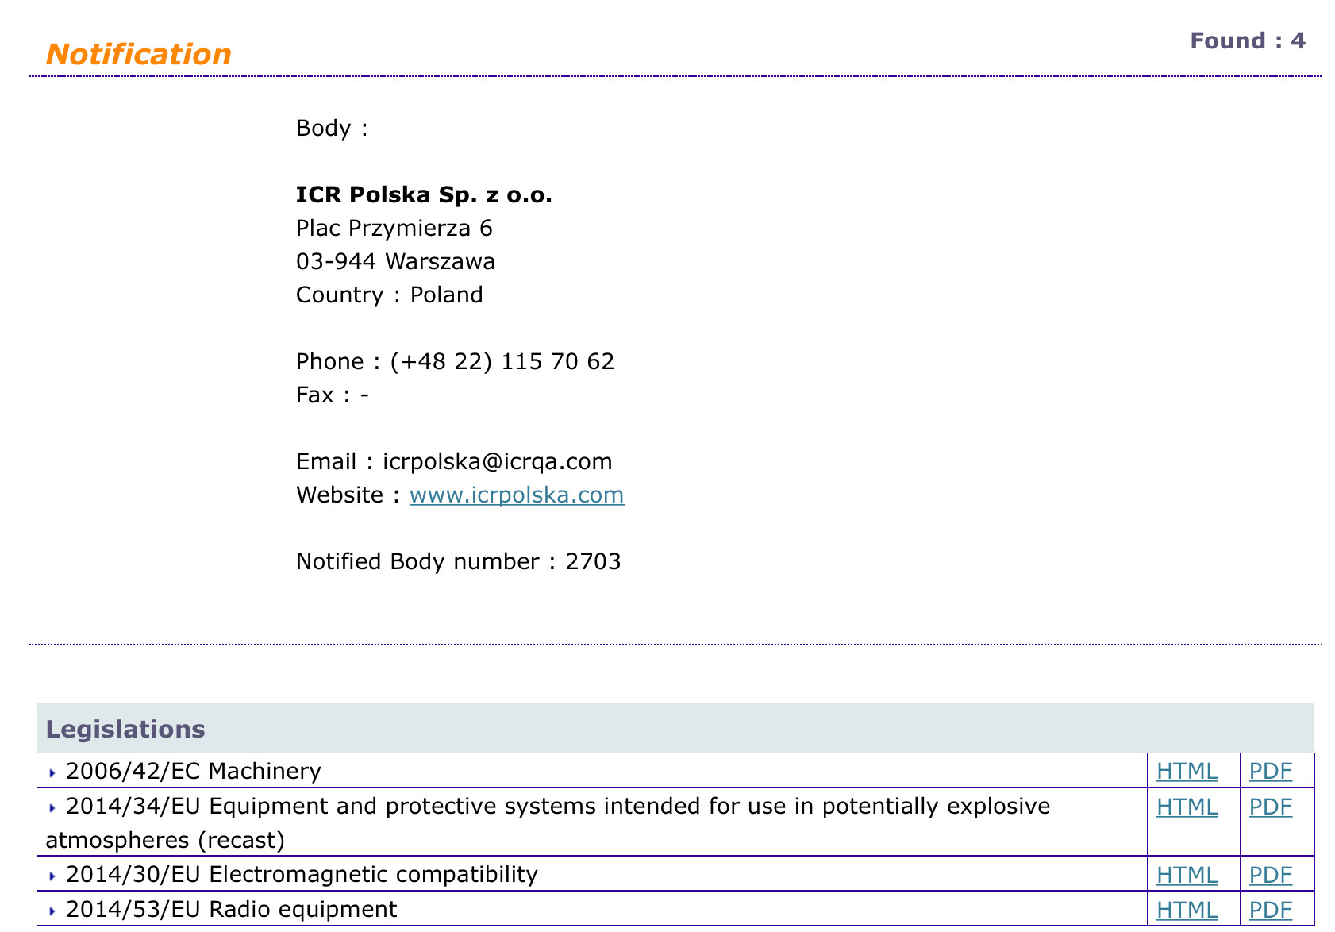The height and width of the screenshot is (932, 1335).
Task: Open the www.icrpolska.com website link
Action: pyautogui.click(x=517, y=495)
